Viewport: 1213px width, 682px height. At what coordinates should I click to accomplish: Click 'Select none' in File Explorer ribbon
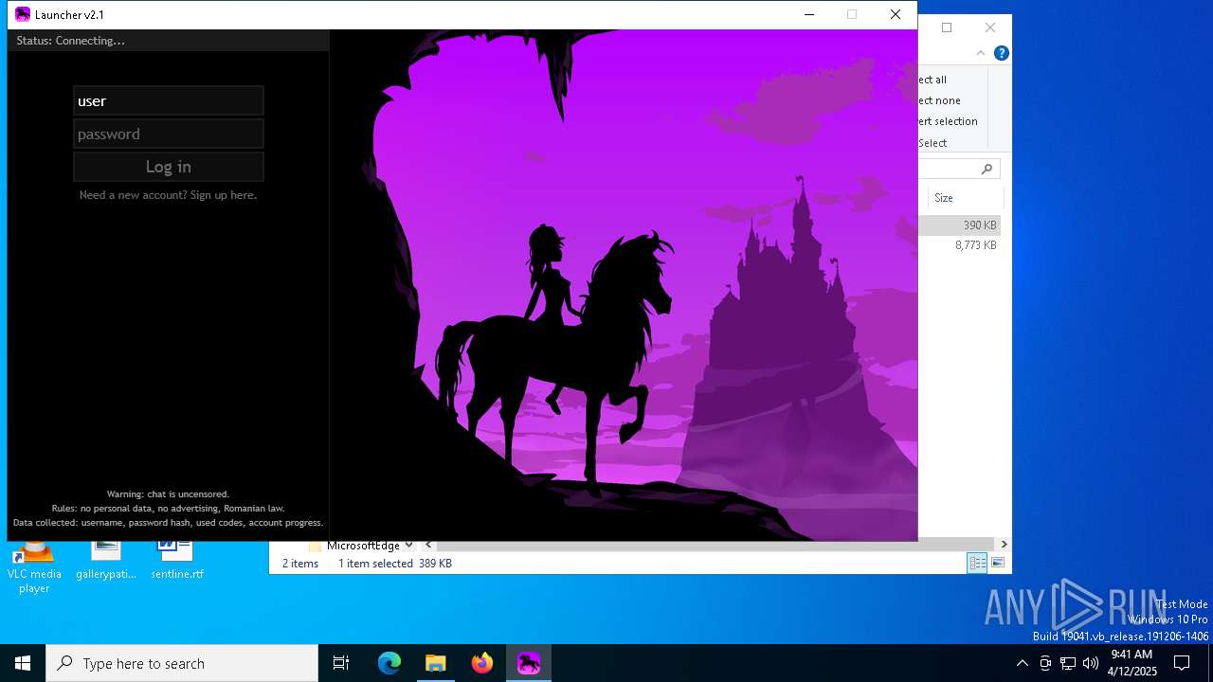[x=939, y=100]
